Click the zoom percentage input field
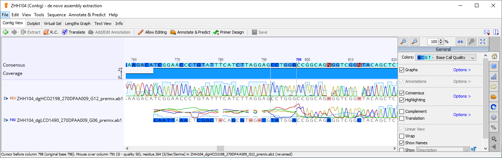 point(433,42)
